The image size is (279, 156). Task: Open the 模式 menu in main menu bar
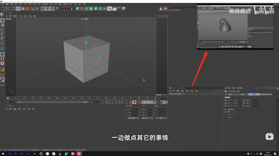(x=16, y=4)
